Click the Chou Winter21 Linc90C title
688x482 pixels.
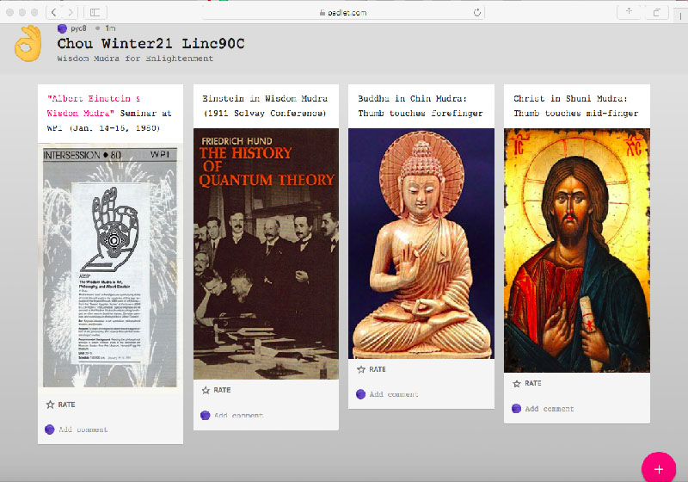pos(151,43)
